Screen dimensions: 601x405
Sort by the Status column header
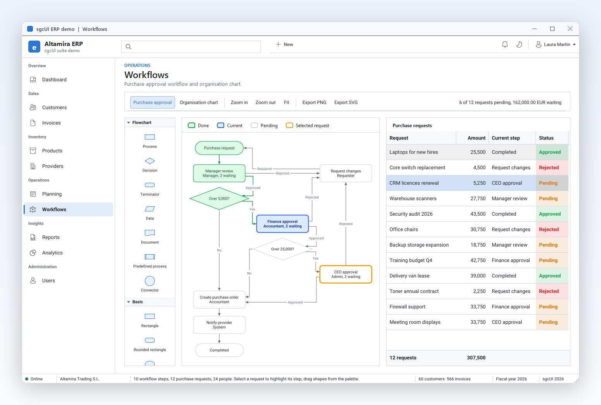(x=552, y=138)
